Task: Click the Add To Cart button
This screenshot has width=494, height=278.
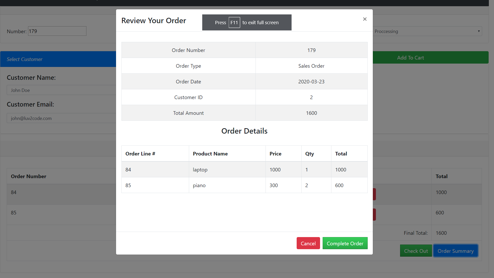Action: 410,57
